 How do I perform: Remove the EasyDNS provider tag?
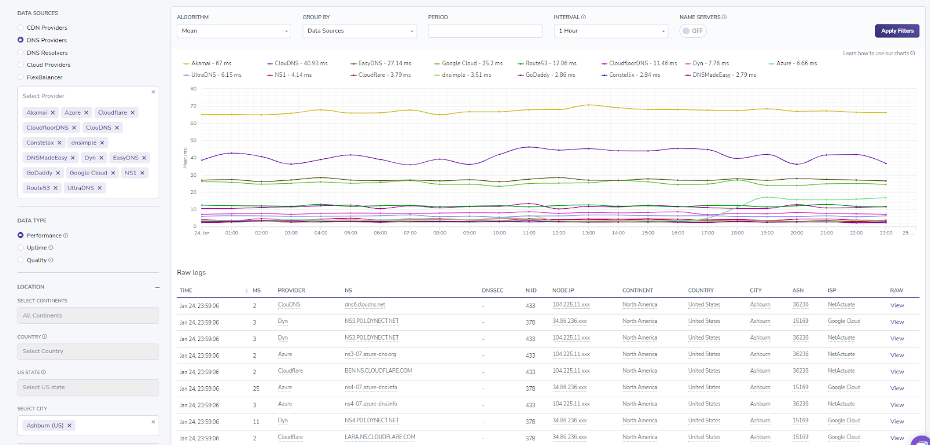point(144,158)
